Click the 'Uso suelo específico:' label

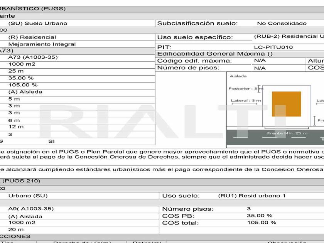click(195, 37)
